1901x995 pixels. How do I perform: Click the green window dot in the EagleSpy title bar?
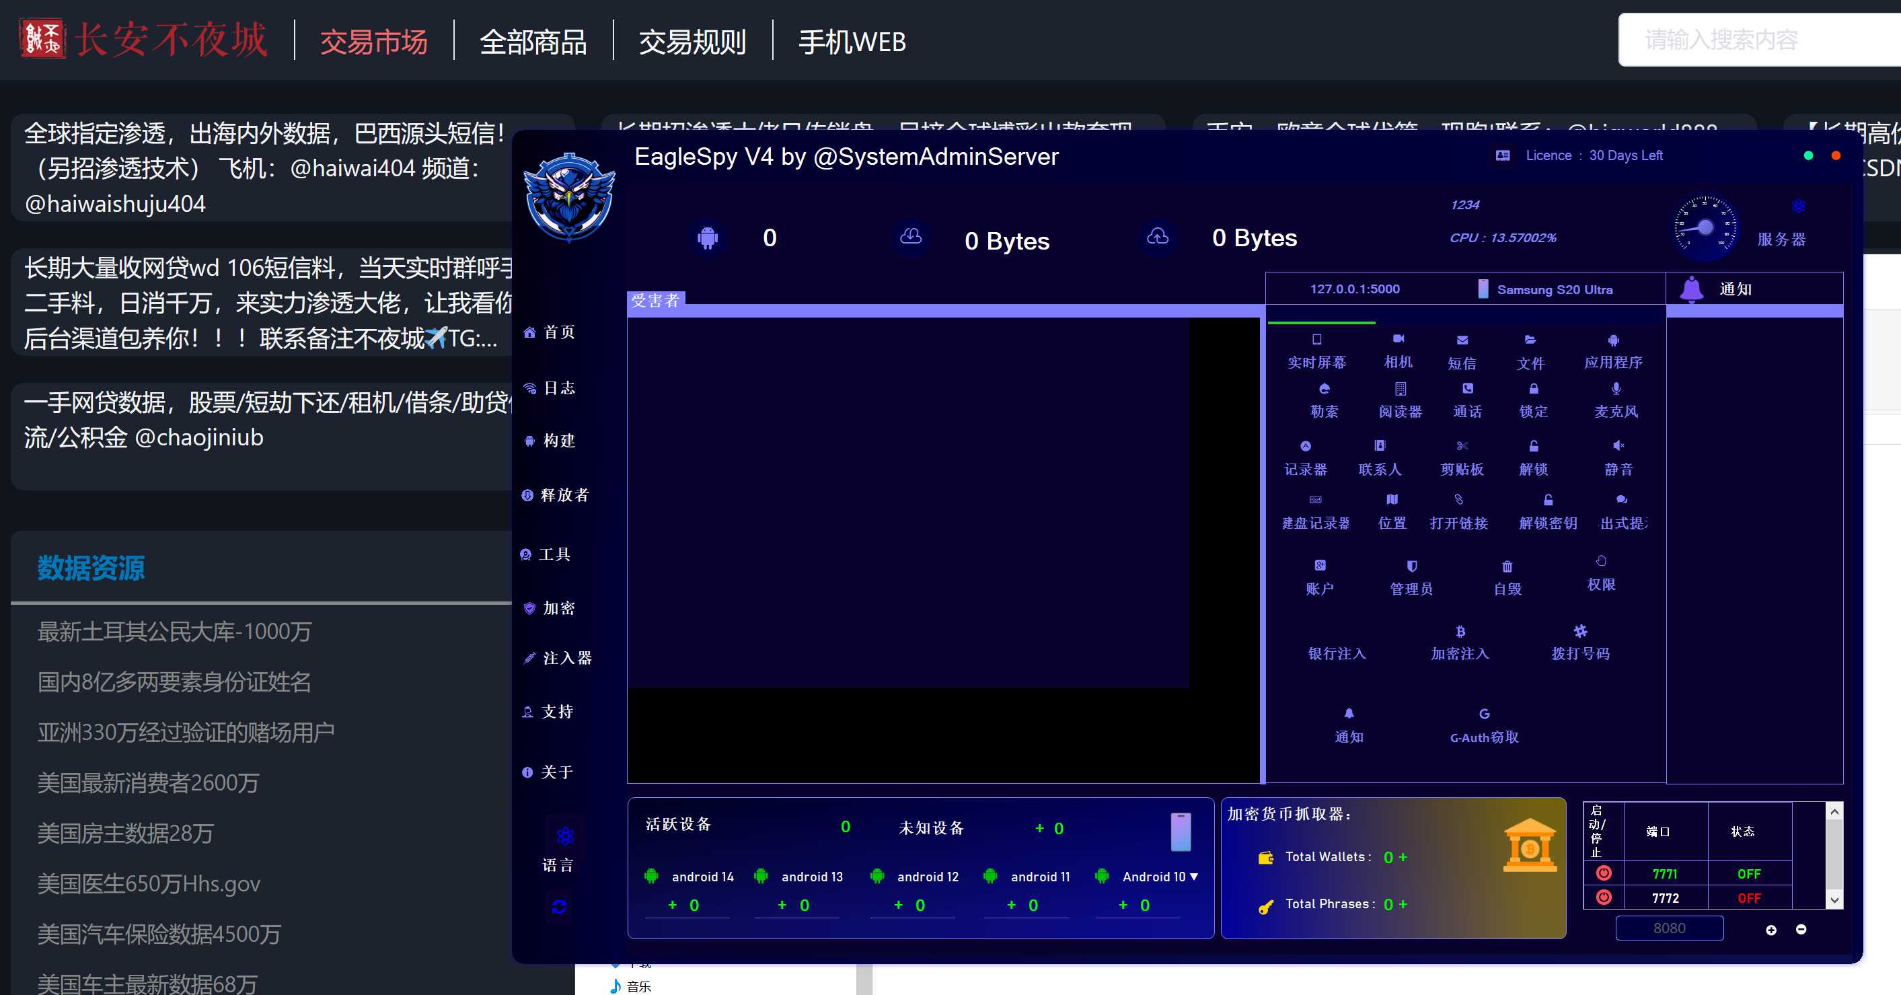1808,155
